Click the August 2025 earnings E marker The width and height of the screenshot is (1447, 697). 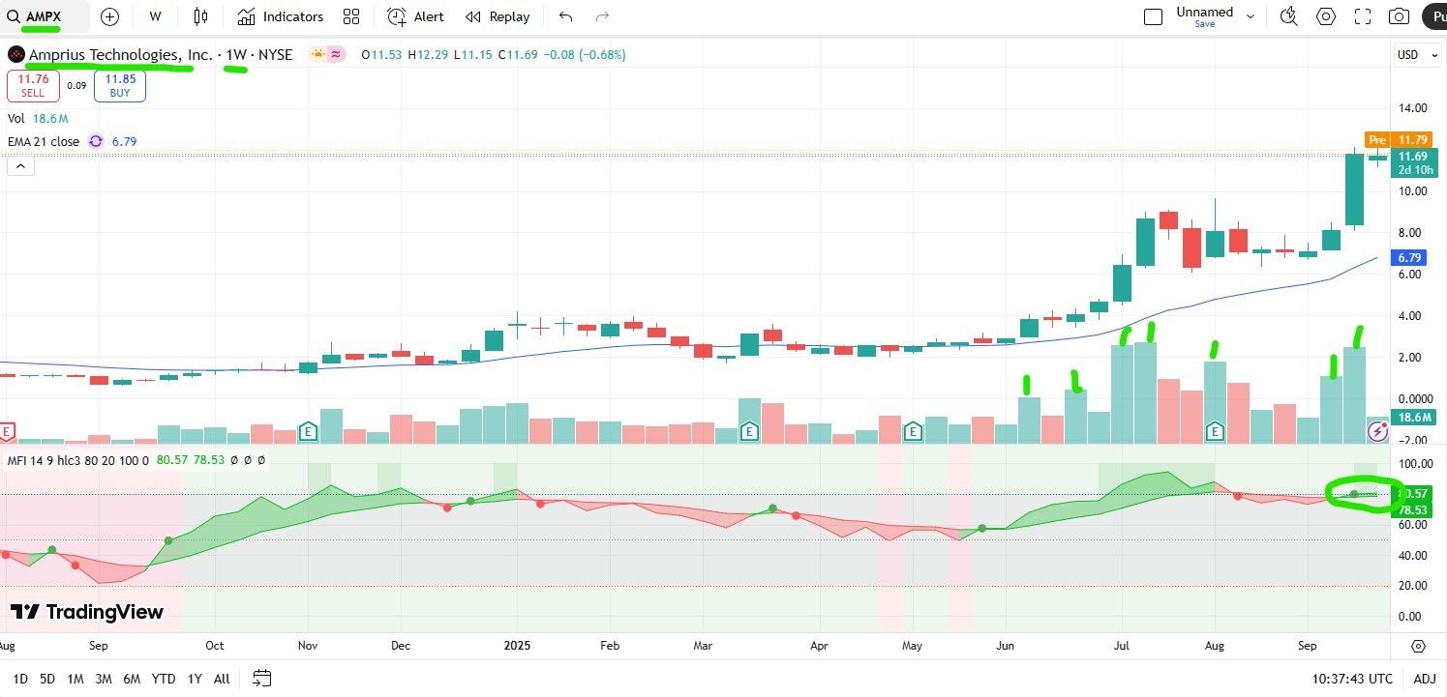click(x=1215, y=431)
